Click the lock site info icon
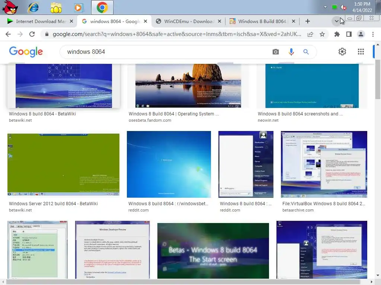381x285 pixels. coord(47,34)
